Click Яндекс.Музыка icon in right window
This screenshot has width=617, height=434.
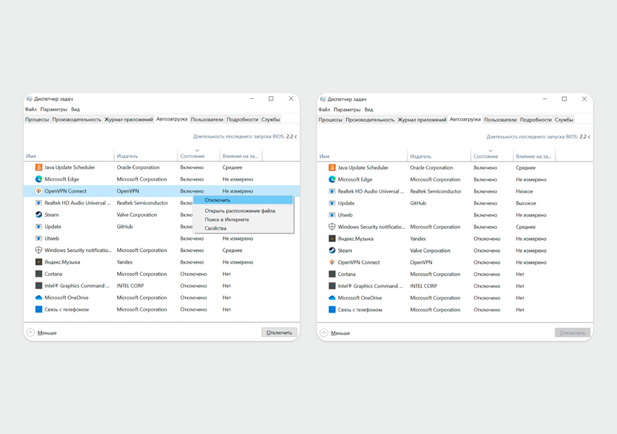pyautogui.click(x=332, y=238)
